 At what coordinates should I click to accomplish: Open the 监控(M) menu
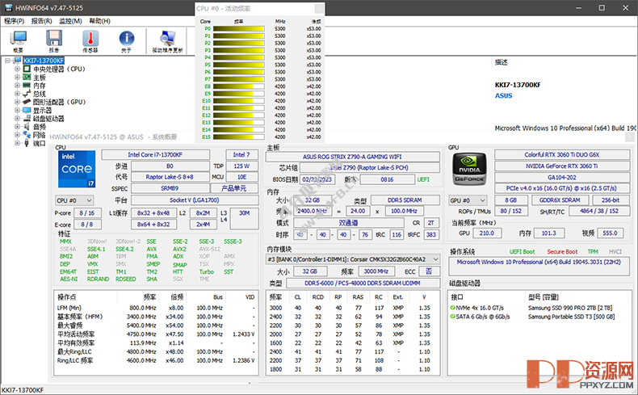click(70, 21)
